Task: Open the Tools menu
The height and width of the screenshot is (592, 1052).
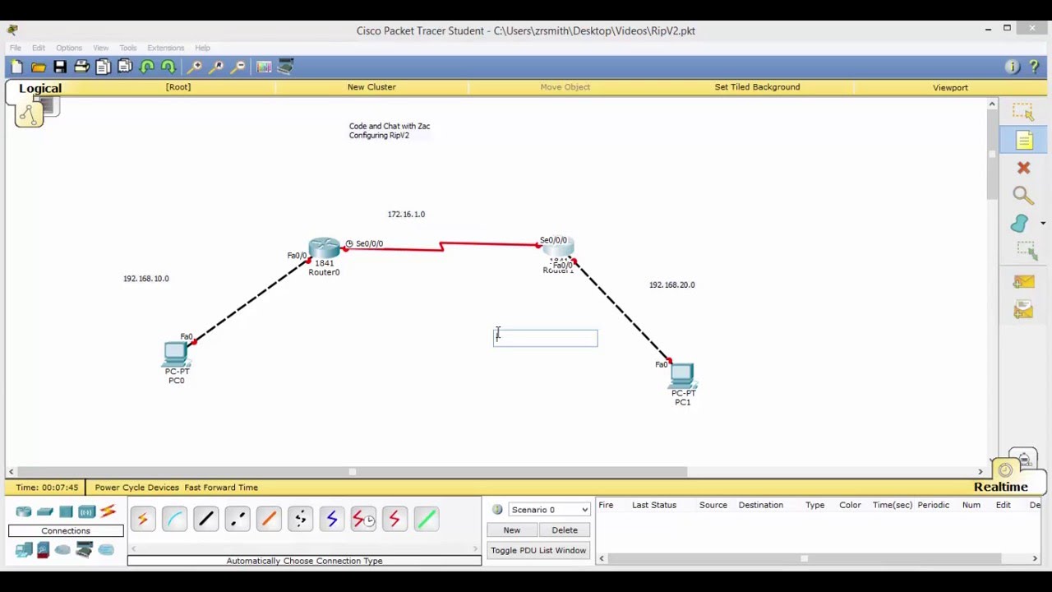Action: [128, 48]
